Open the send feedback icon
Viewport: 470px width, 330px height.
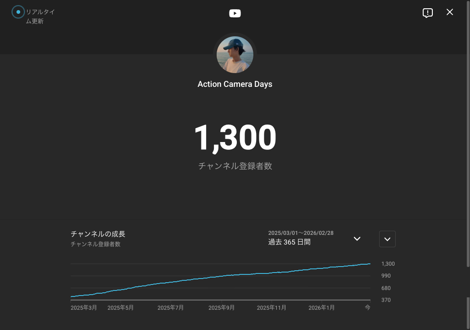click(427, 13)
